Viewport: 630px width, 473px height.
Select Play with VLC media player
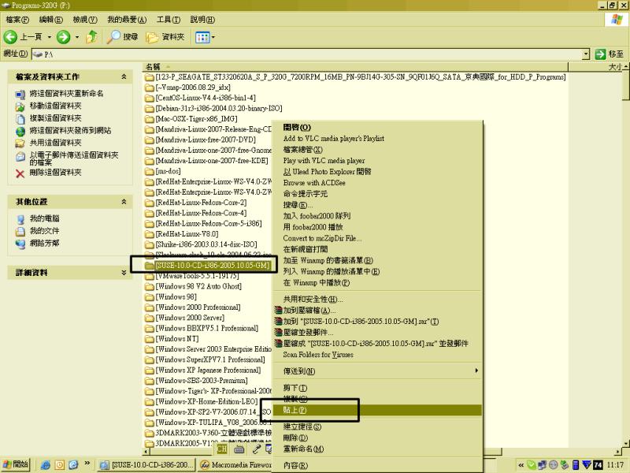377,161
